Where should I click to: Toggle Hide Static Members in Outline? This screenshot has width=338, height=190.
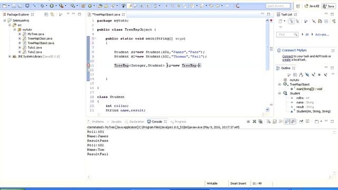click(x=313, y=75)
